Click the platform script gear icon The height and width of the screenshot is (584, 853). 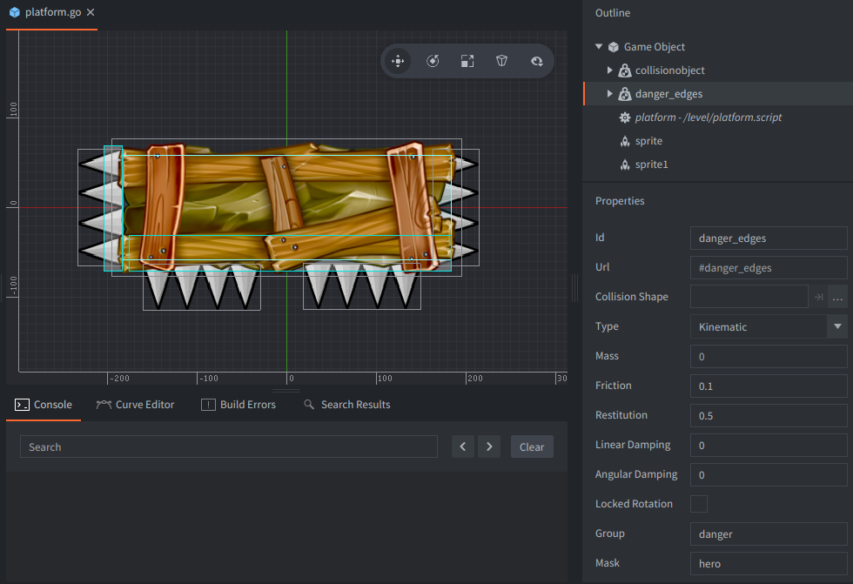click(x=624, y=117)
